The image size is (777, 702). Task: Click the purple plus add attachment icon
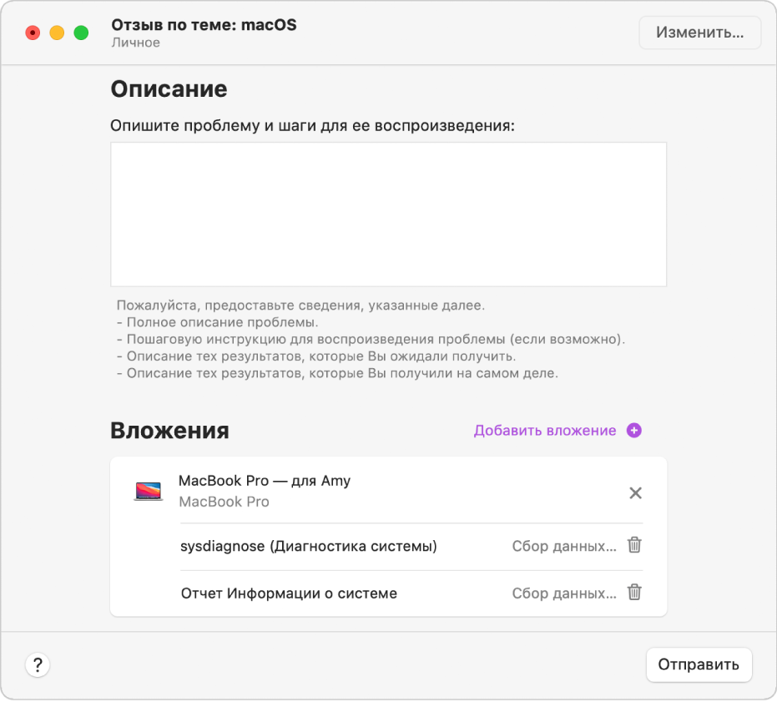pos(633,431)
